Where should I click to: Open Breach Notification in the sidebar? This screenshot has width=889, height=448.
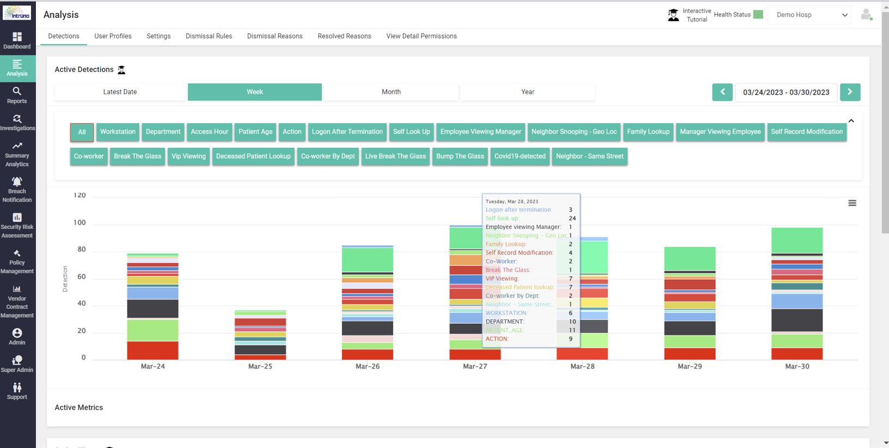tap(17, 190)
